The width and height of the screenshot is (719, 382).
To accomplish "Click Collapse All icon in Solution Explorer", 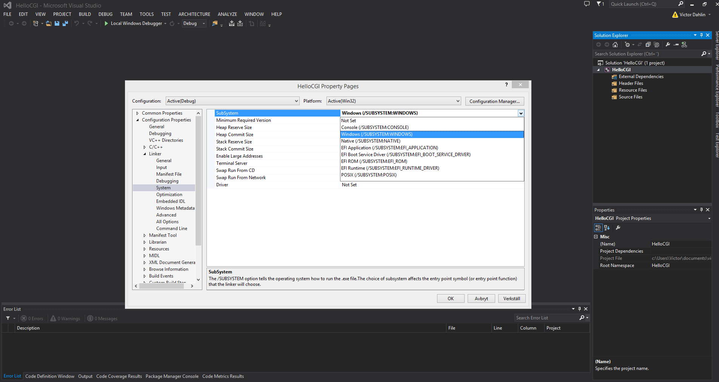I will click(648, 44).
